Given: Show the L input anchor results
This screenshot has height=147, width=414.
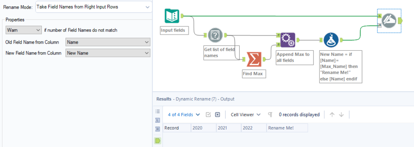Looking at the screenshot, I should pyautogui.click(x=158, y=120).
